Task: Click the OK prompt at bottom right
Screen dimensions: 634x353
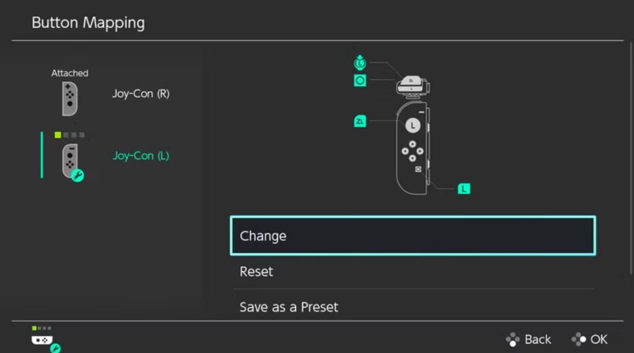Action: pyautogui.click(x=589, y=339)
